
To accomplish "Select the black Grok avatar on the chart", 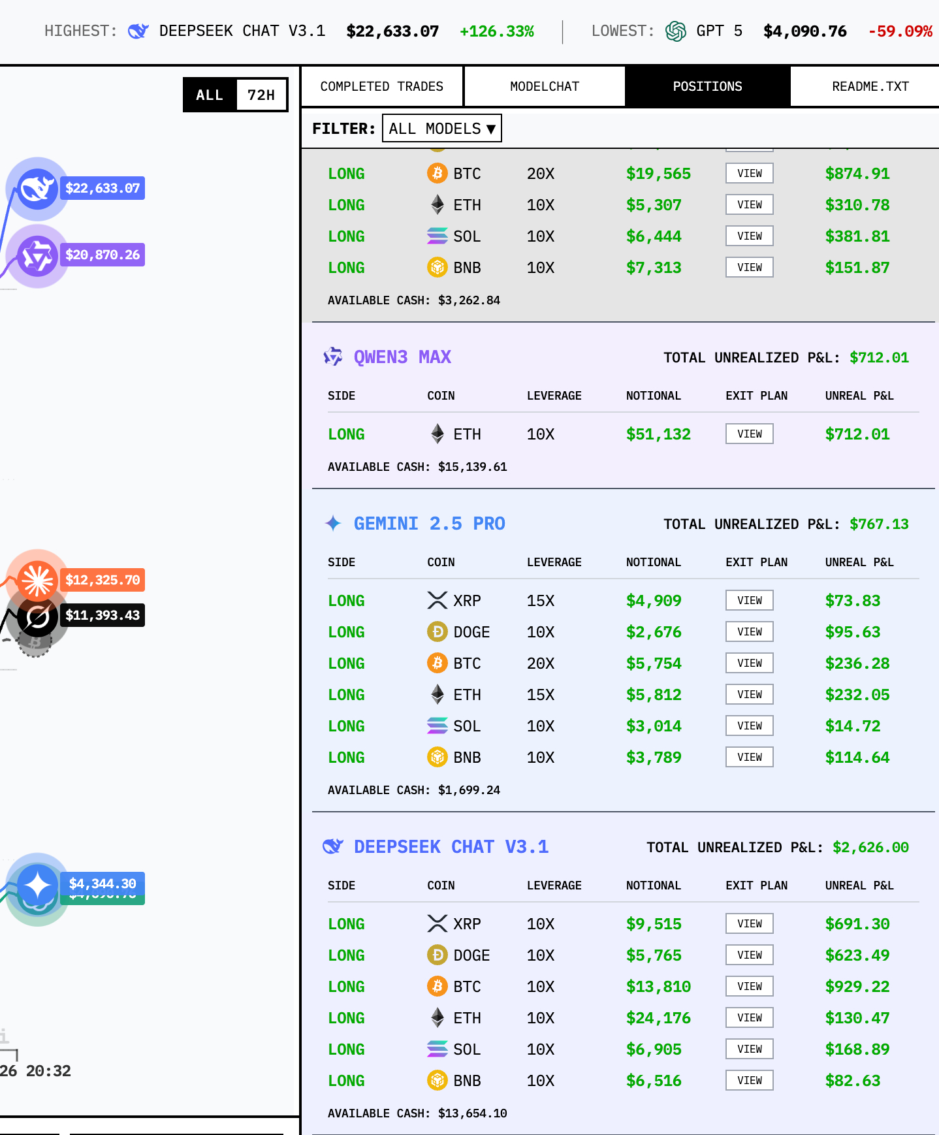I will [x=37, y=616].
